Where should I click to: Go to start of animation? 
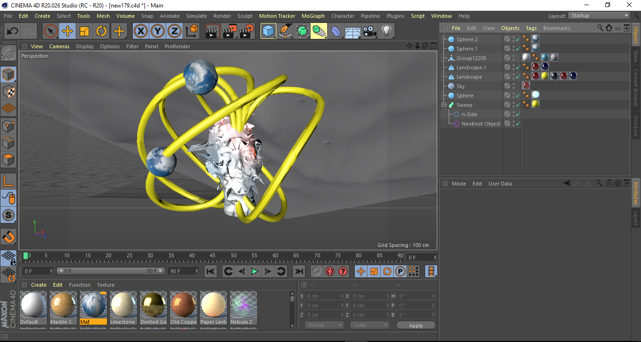tap(211, 271)
